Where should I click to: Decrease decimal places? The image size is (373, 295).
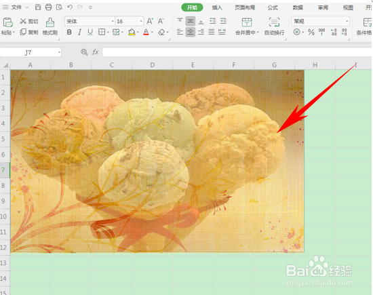pos(344,32)
